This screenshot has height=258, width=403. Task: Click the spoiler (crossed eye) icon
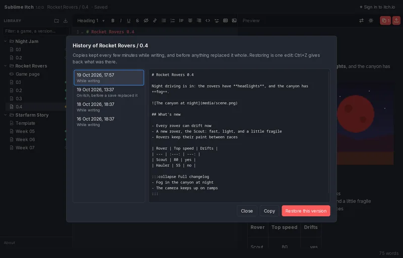(x=146, y=21)
